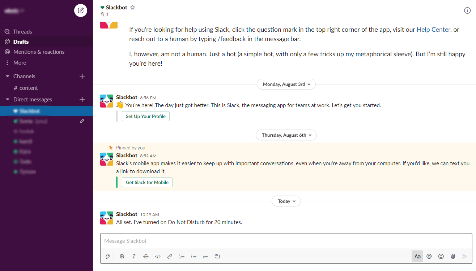This screenshot has width=476, height=271.
Task: Click the lightning bolt shortcuts icon
Action: coord(107,257)
